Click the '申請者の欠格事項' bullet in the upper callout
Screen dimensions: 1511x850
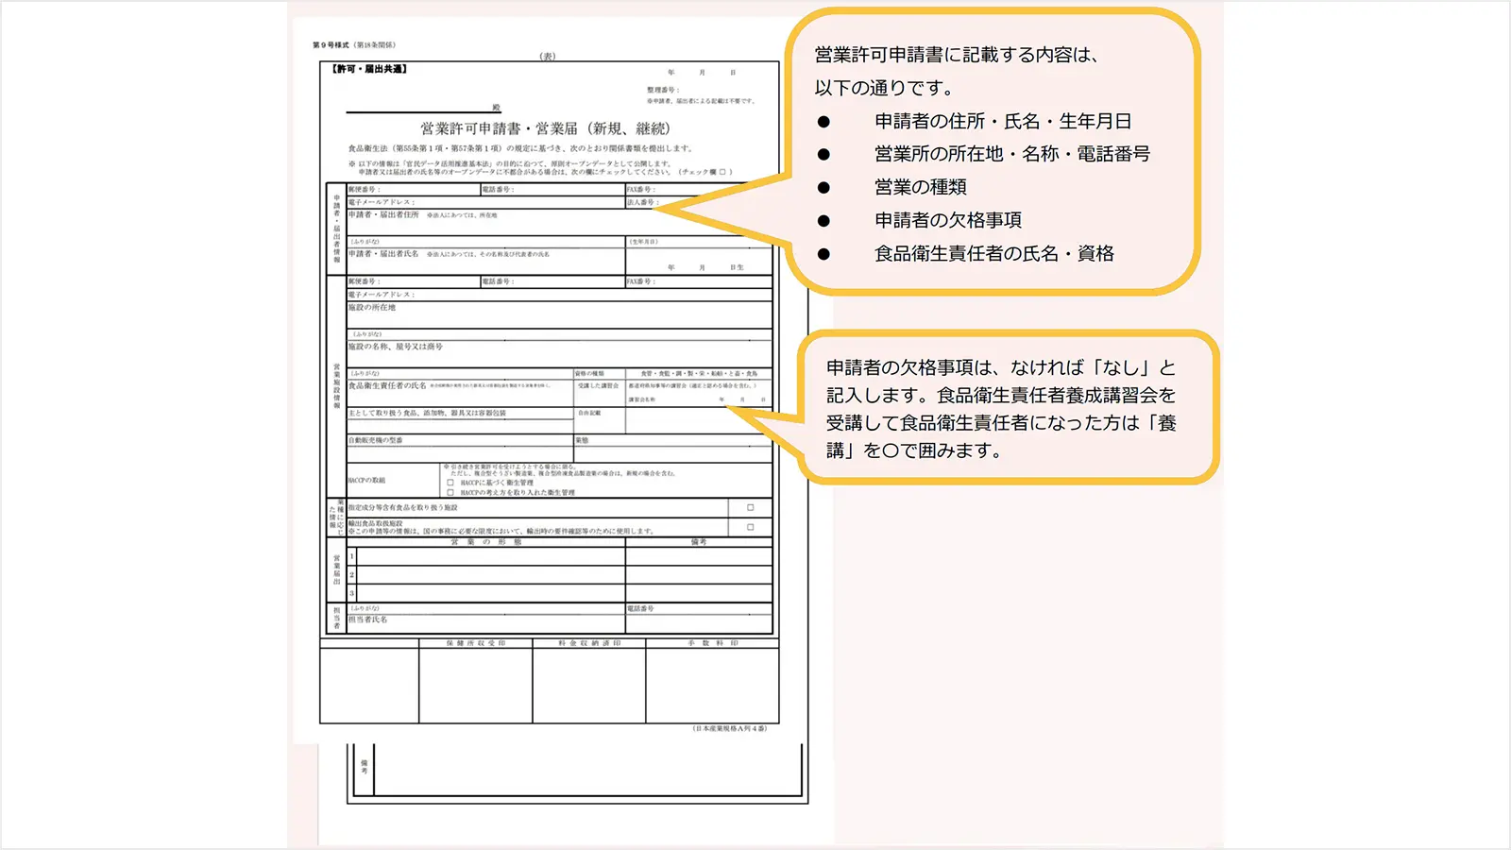click(947, 220)
